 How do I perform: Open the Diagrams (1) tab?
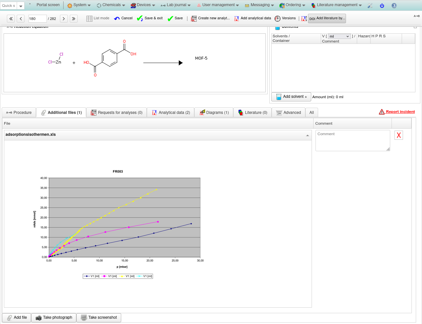pyautogui.click(x=214, y=113)
